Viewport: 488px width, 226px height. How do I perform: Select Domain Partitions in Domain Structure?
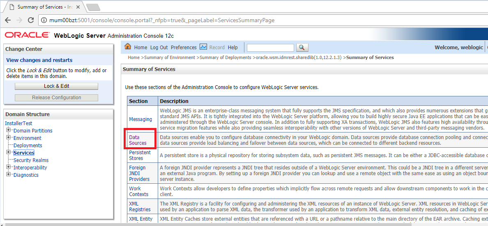point(33,130)
